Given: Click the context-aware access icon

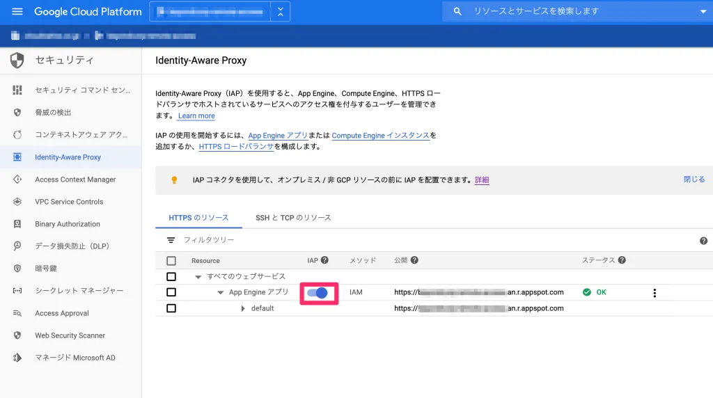Looking at the screenshot, I should pos(17,134).
